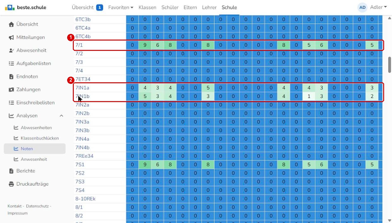
Task: Follow the Kontakt footer link
Action: click(15, 206)
